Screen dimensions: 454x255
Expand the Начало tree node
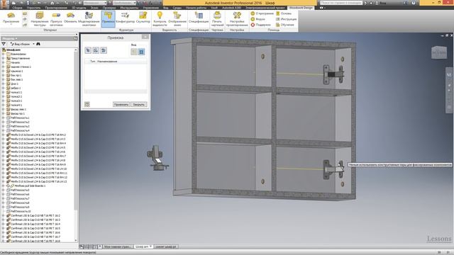3,62
